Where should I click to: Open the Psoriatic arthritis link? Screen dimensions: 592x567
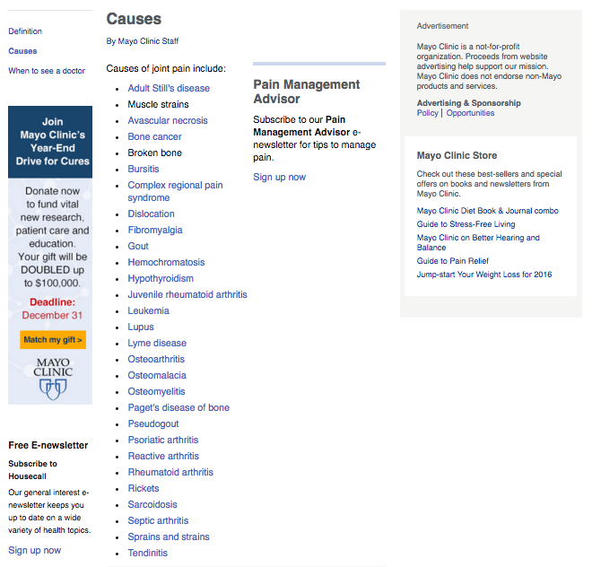click(163, 441)
